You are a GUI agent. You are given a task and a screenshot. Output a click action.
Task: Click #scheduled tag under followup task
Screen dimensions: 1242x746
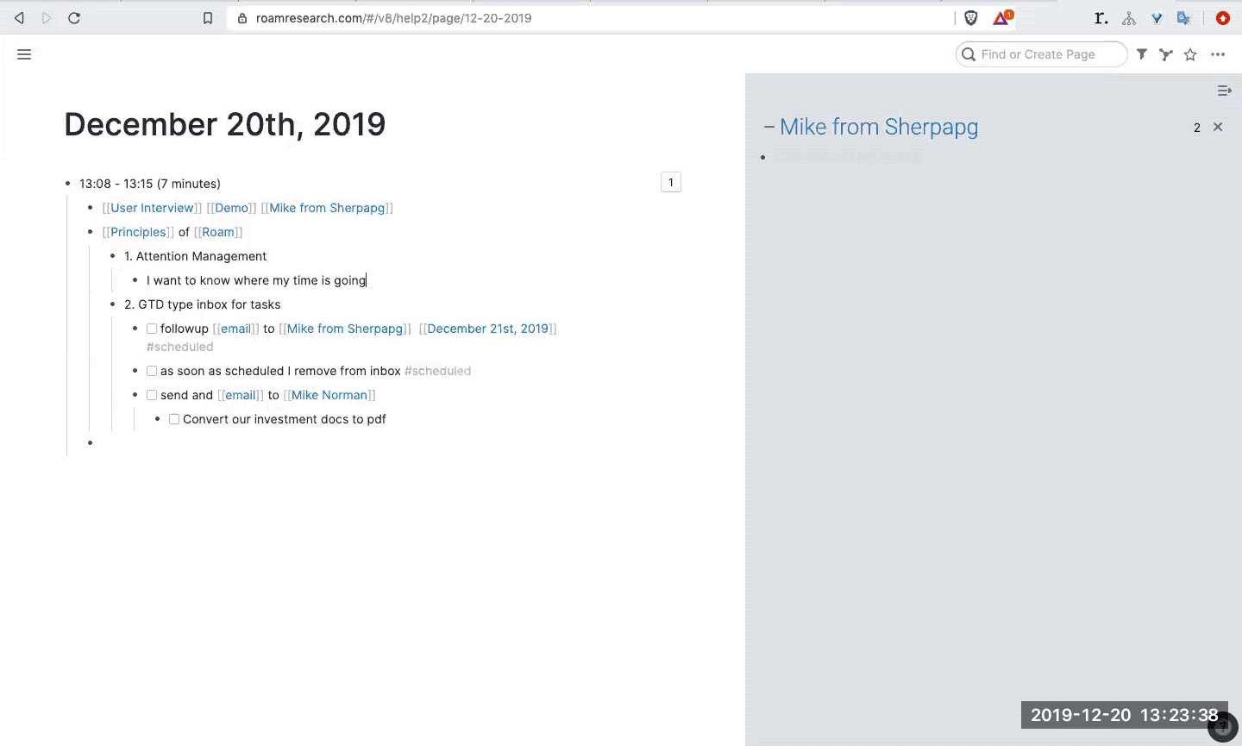[x=179, y=347]
